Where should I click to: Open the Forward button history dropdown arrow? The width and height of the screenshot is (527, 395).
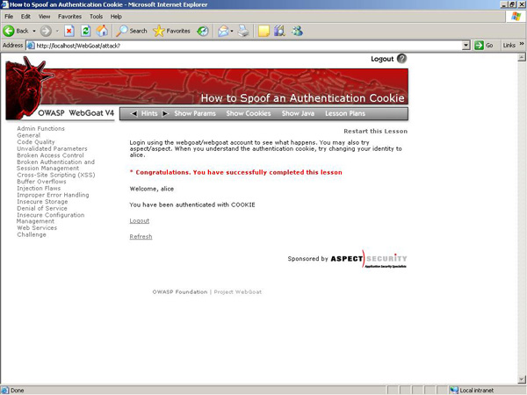(x=57, y=31)
